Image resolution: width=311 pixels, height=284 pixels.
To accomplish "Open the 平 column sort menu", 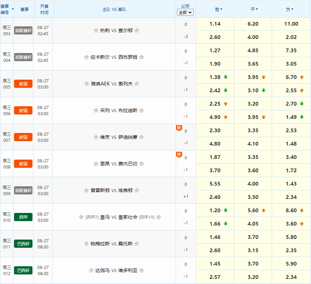I will pos(254,9).
